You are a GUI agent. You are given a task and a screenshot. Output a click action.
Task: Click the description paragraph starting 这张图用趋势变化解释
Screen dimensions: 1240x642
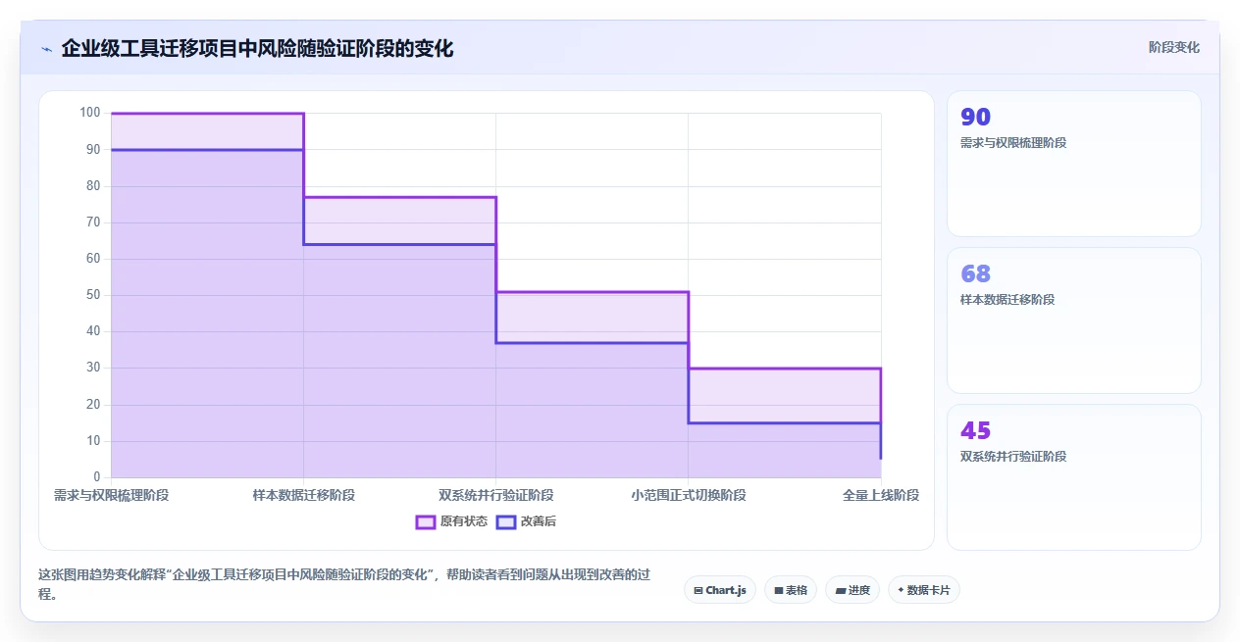point(343,584)
